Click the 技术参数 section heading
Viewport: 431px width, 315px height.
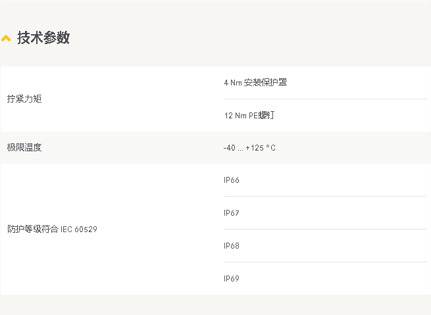point(43,37)
